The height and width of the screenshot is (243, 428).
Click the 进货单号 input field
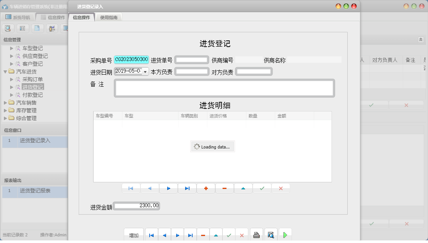click(x=191, y=59)
